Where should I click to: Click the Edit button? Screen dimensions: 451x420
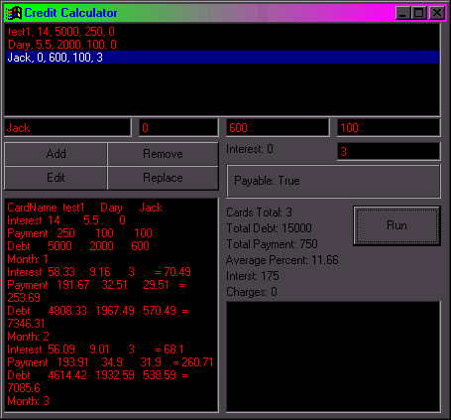pyautogui.click(x=56, y=178)
